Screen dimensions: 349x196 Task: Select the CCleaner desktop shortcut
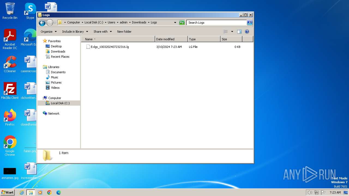coord(10,64)
